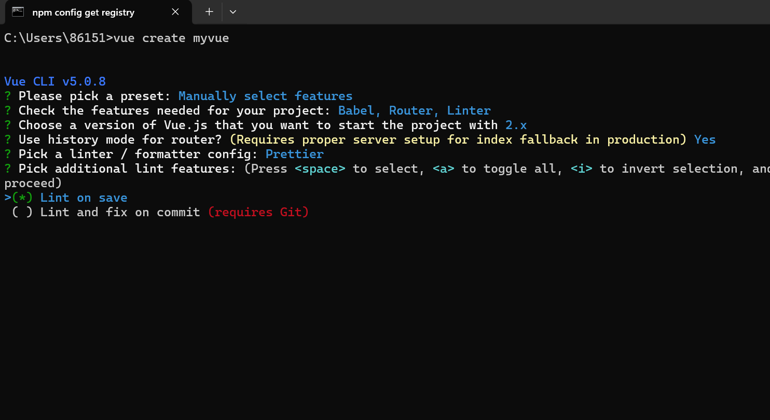Click the '<space>' key hint
The height and width of the screenshot is (420, 770).
point(320,169)
